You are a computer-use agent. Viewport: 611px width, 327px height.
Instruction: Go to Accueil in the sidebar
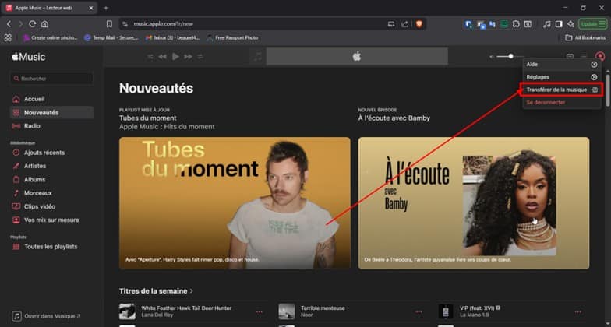(x=51, y=99)
